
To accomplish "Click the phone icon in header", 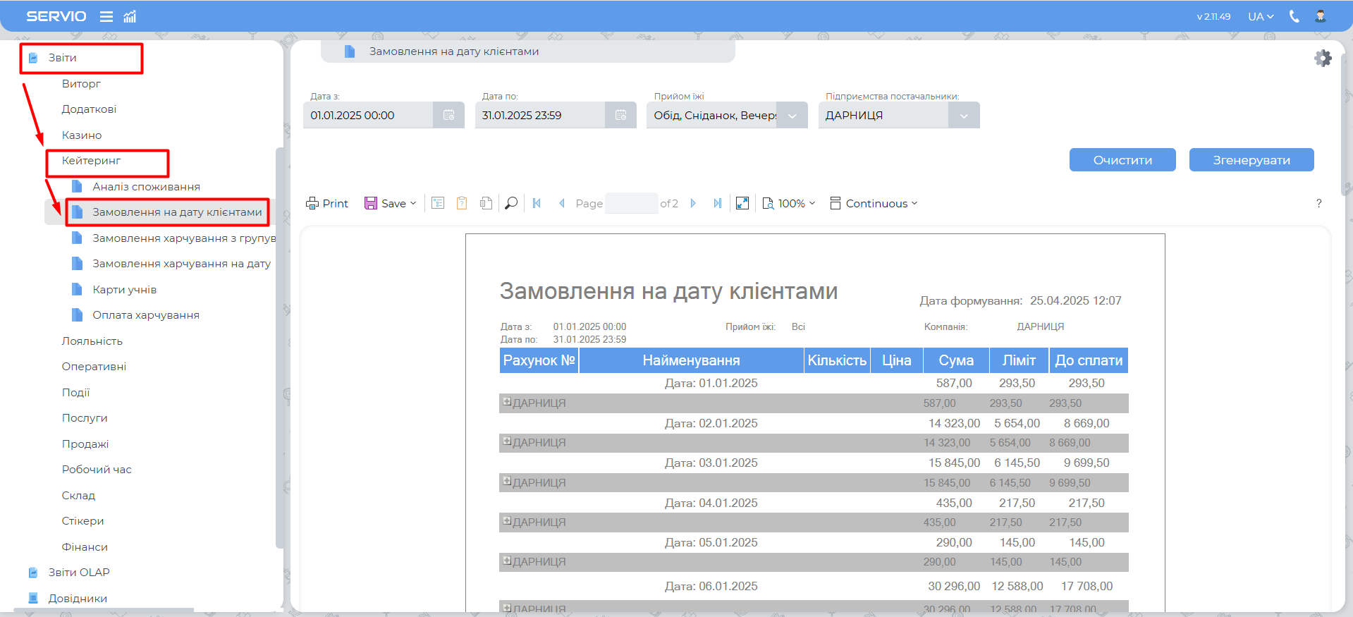I will 1294,16.
